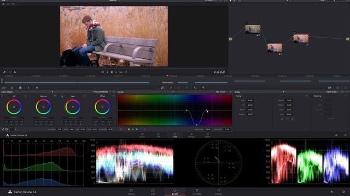Open the Qualifier eyedropper palette
This screenshot has height=196, width=350.
(171, 88)
